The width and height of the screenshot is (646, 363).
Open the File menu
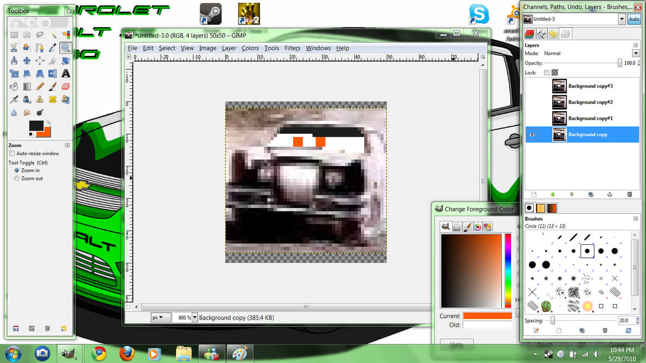click(132, 48)
